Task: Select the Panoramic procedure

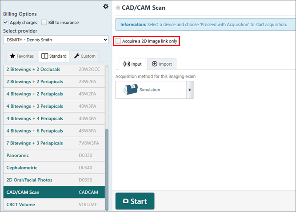Action: 54,155
